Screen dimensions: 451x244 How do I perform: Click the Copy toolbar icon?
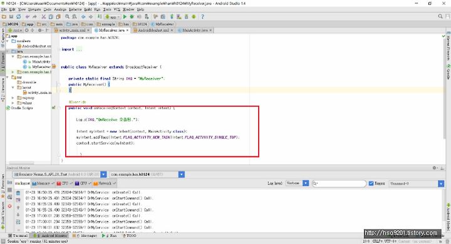51,17
